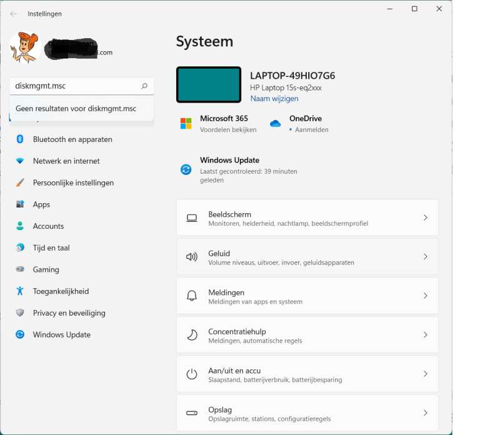Click the search magnifier icon

tap(144, 86)
